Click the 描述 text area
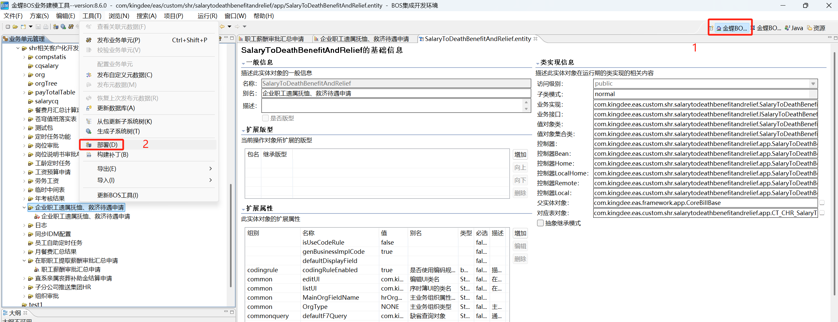Viewport: 838px width, 322px height. [x=392, y=106]
